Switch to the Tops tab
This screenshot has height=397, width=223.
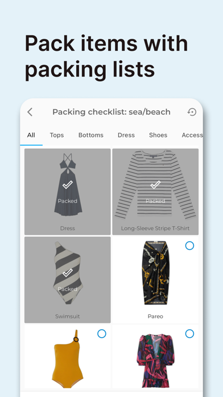tap(57, 135)
